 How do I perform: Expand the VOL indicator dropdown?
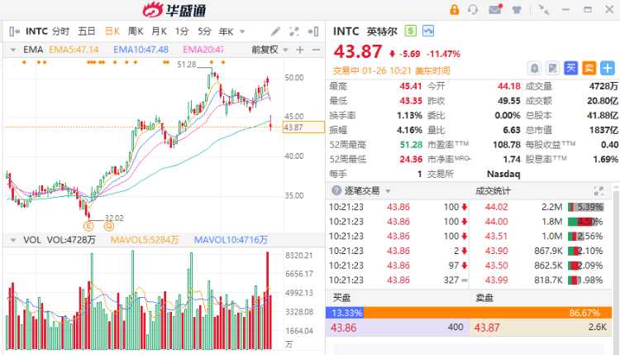tap(13, 240)
